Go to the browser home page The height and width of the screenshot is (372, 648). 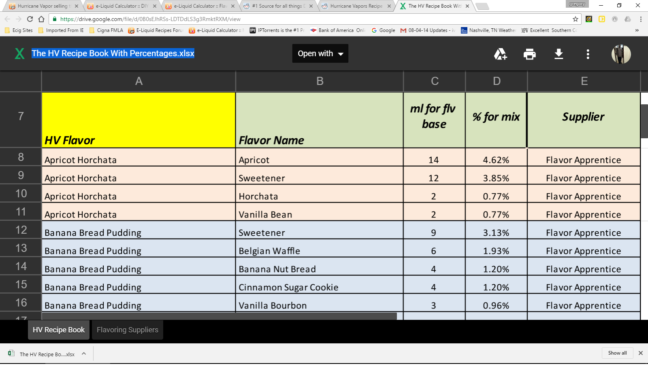click(x=41, y=19)
